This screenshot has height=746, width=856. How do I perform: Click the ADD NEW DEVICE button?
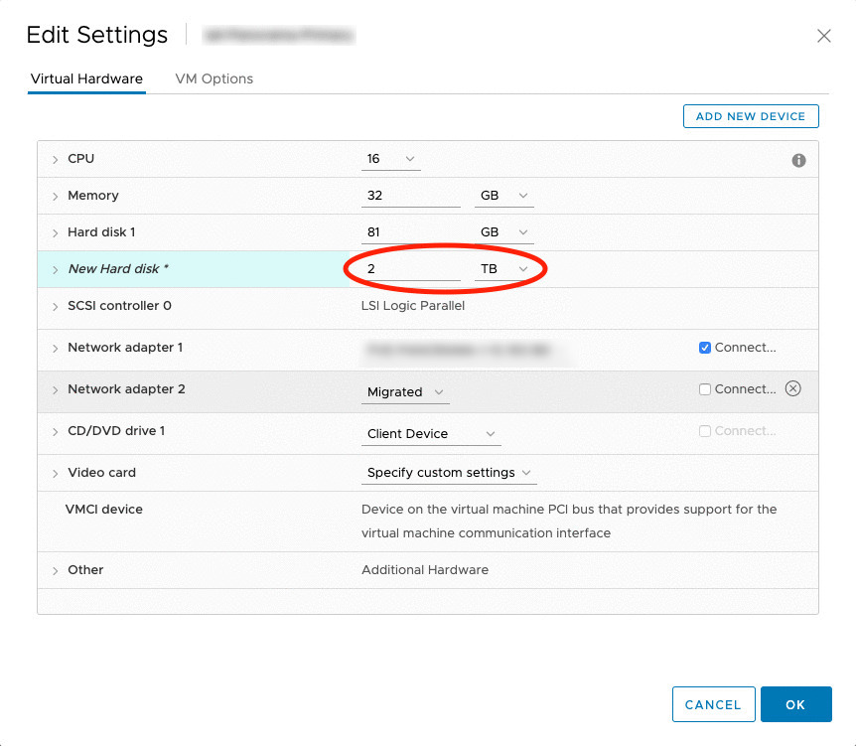751,116
